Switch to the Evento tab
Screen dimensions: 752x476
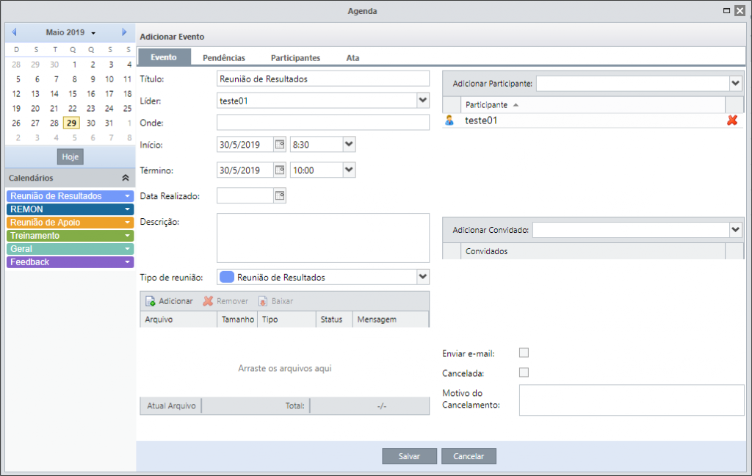(x=164, y=57)
